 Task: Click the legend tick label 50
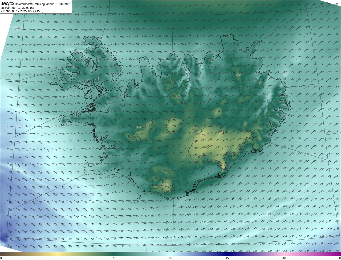339,258
